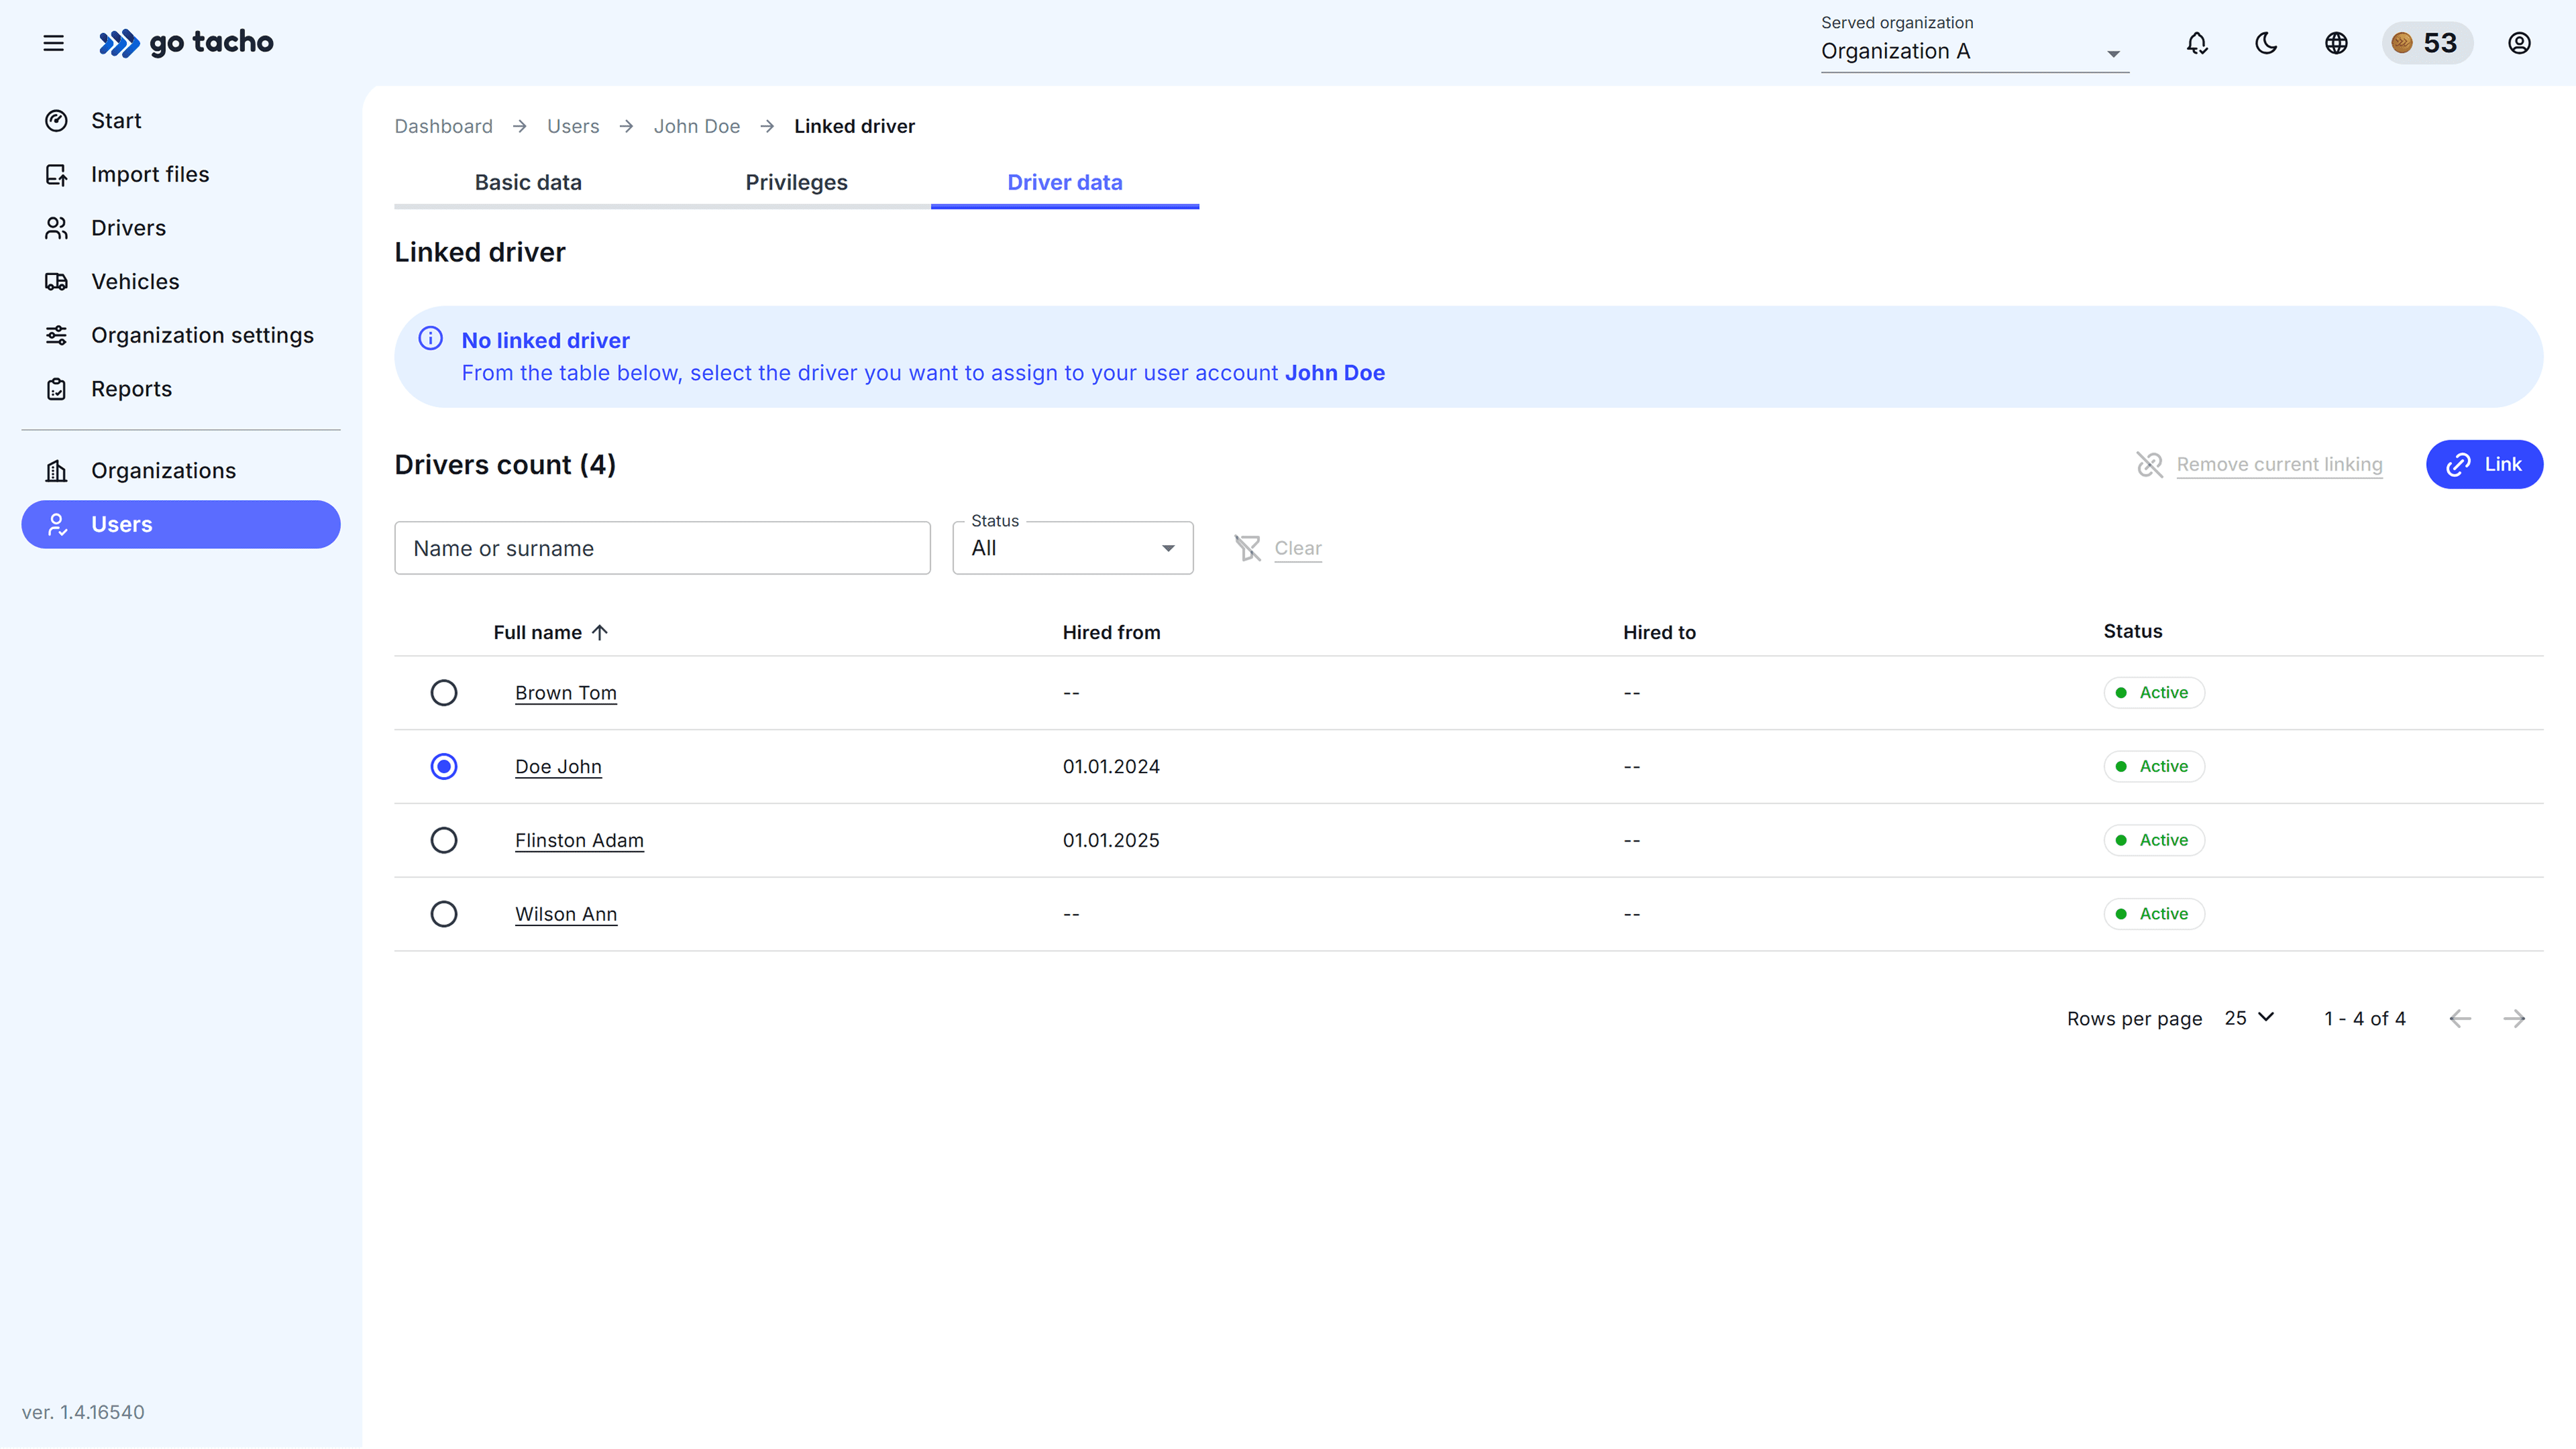Open the user account avatar menu
This screenshot has height=1449, width=2576.
click(x=2519, y=43)
